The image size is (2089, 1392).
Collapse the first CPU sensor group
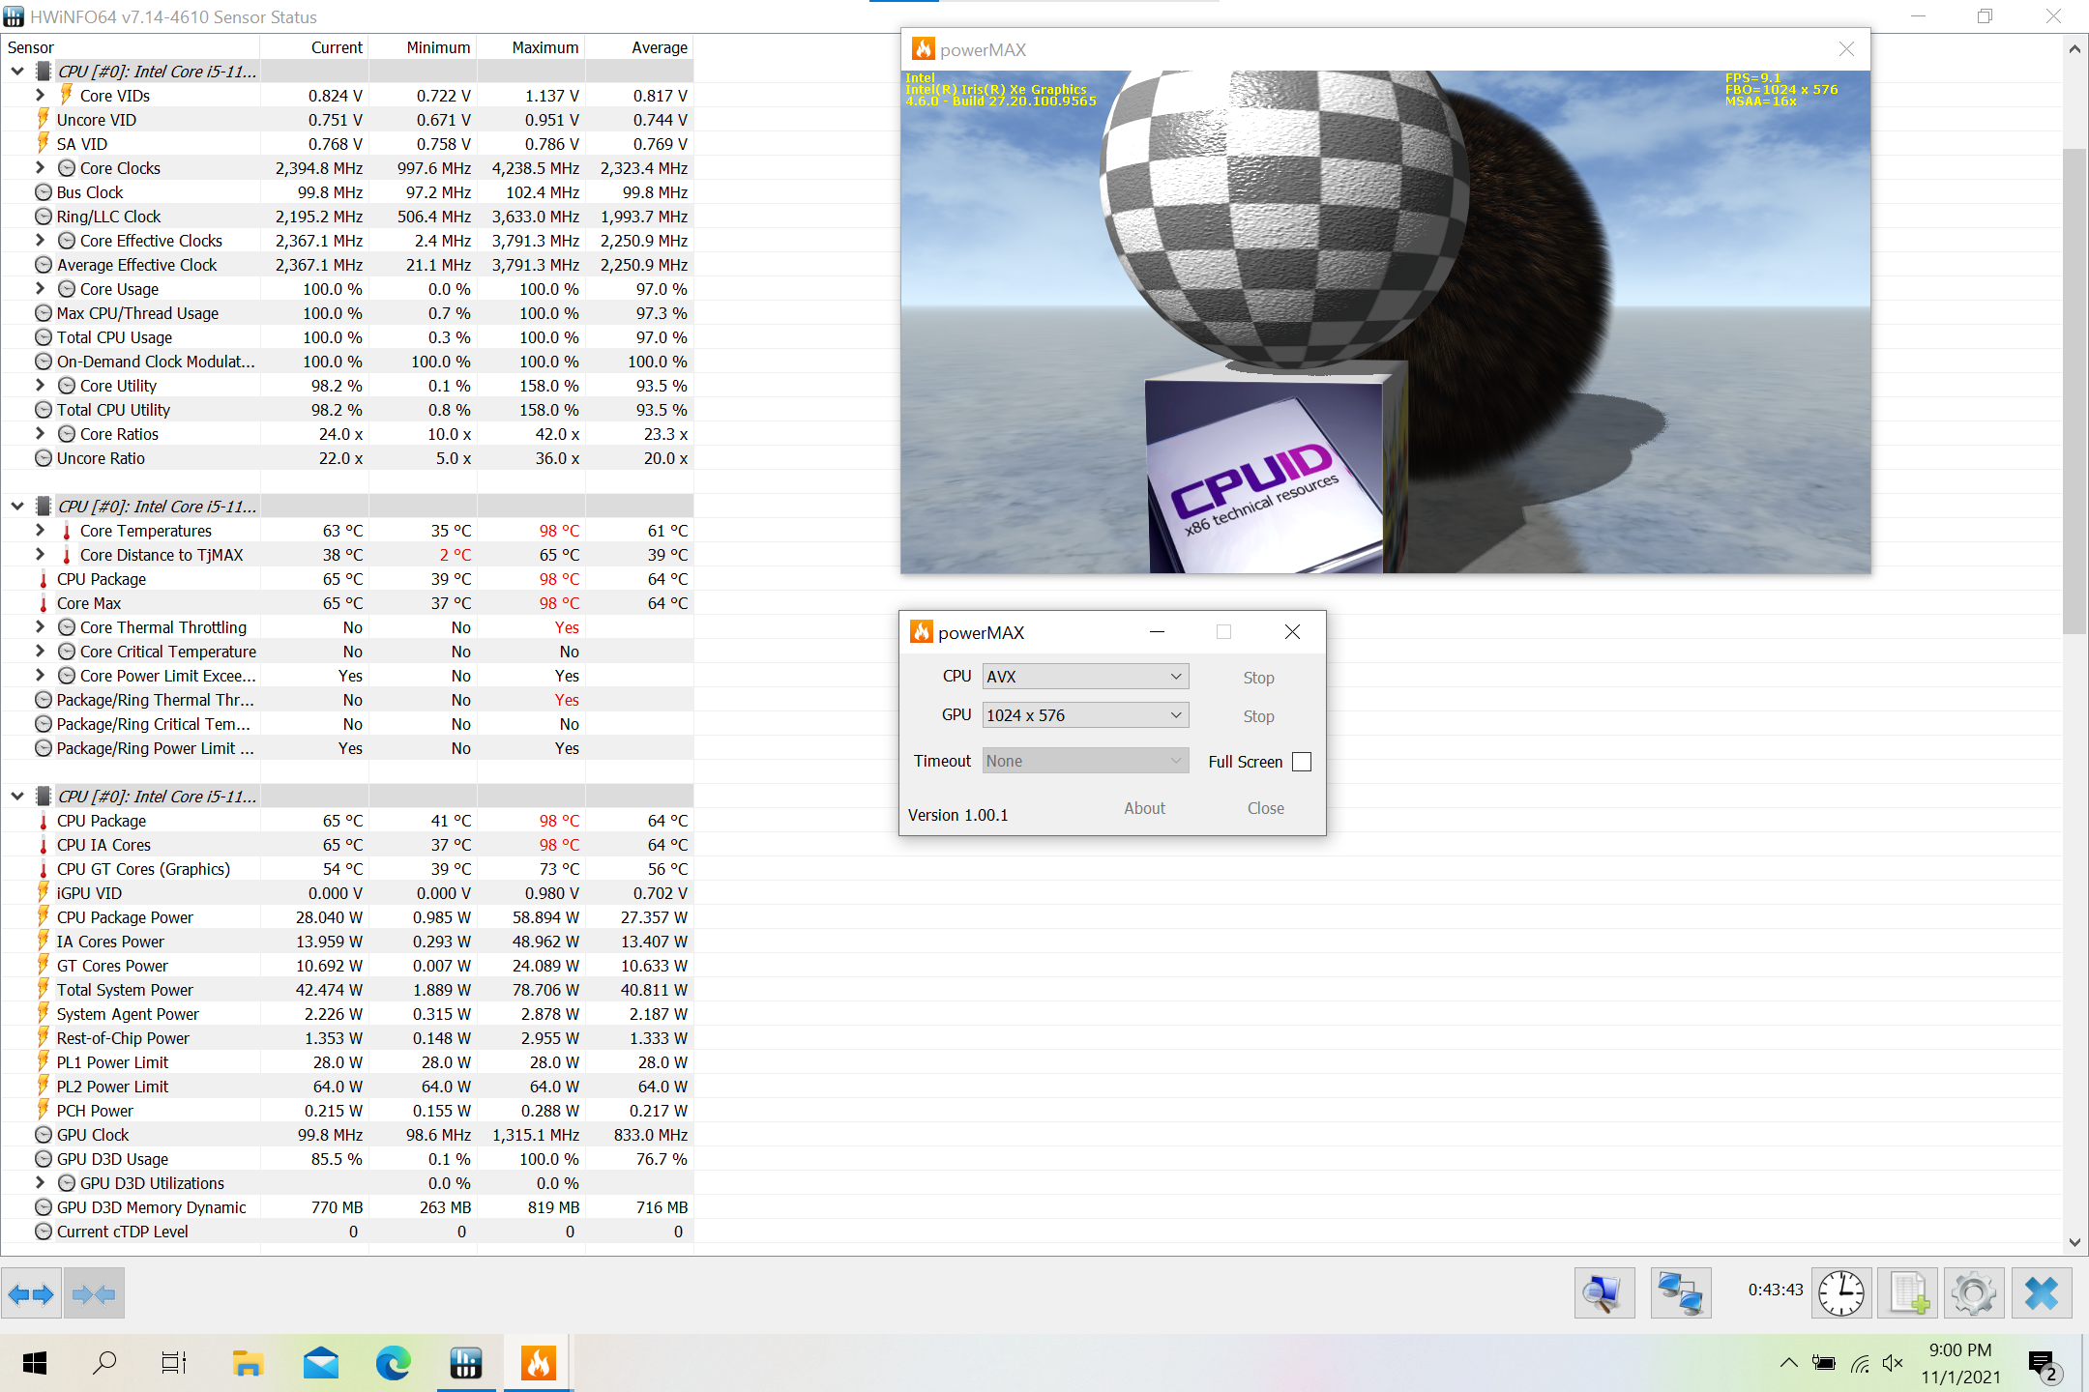point(17,72)
